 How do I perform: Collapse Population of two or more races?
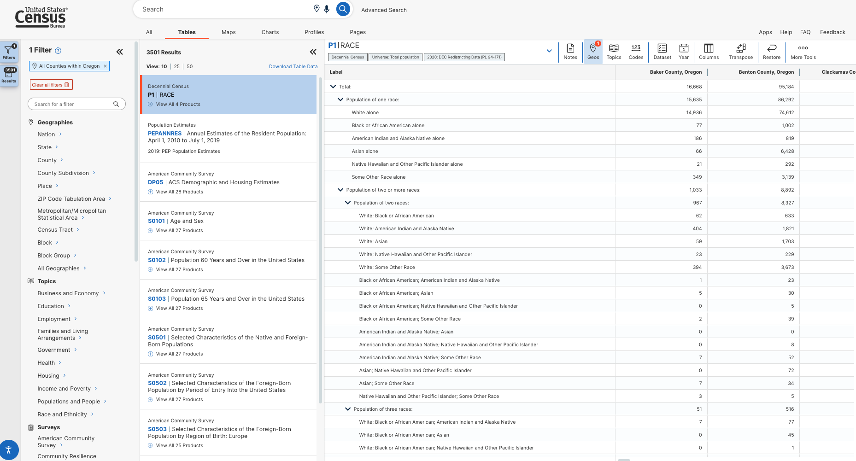340,190
